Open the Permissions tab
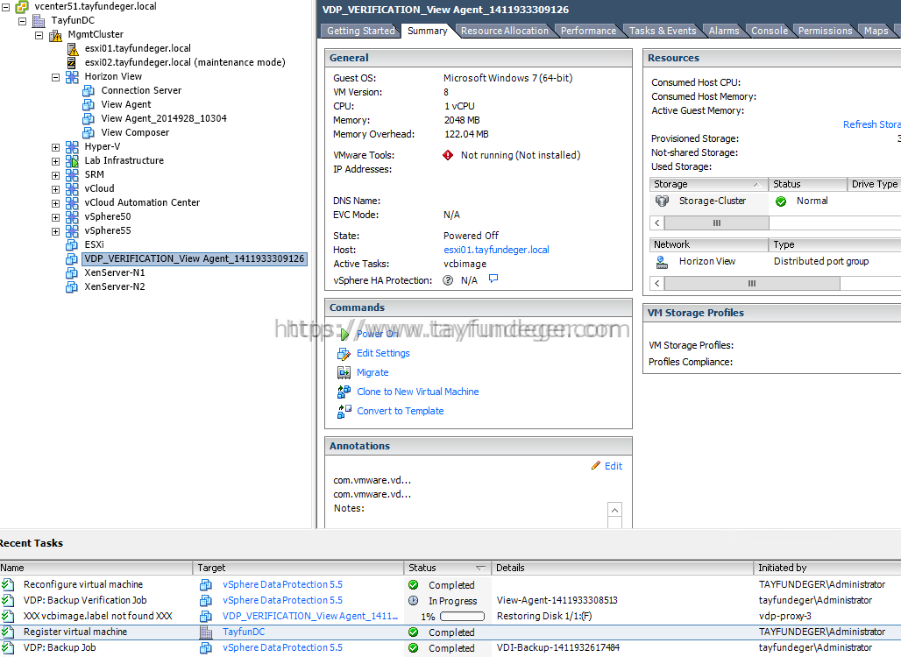 pos(825,31)
